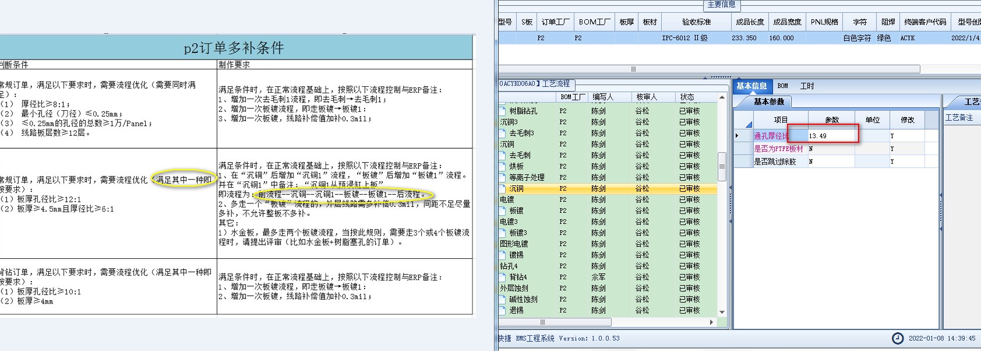Click the 13.49 parameter value field
Viewport: 981px width, 351px height.
pos(831,136)
